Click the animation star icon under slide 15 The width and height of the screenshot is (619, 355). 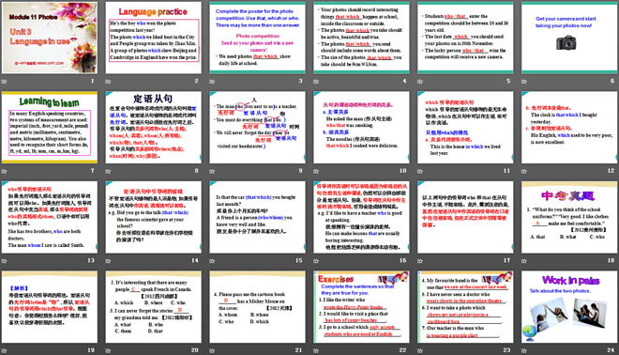212,261
